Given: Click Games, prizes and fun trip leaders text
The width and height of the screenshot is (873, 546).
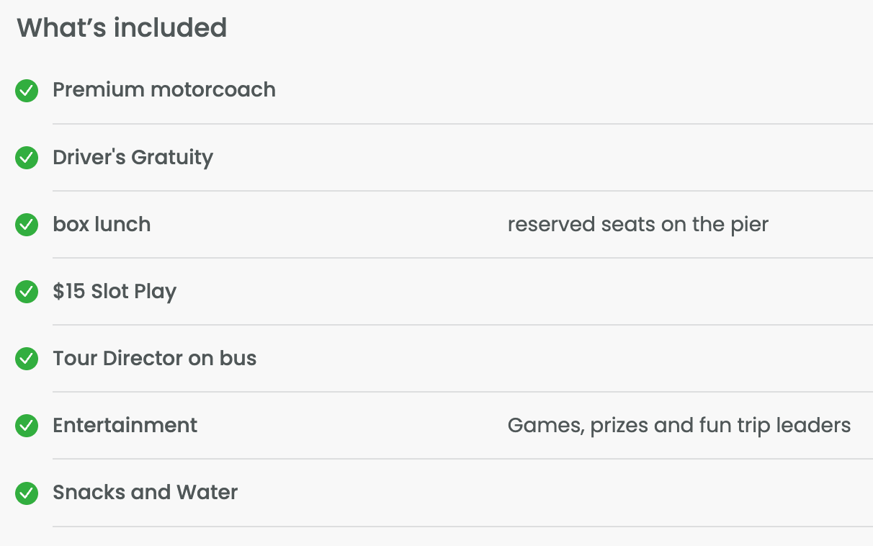Looking at the screenshot, I should tap(679, 426).
